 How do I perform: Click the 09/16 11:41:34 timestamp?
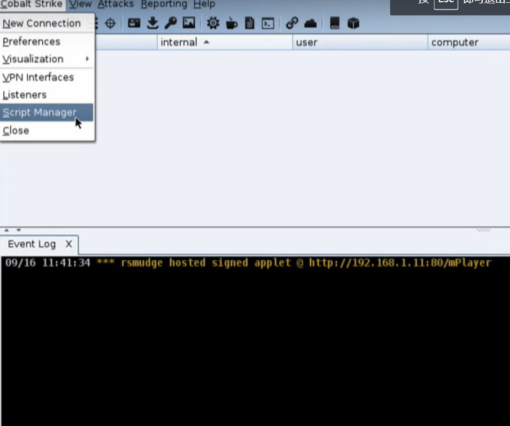click(x=47, y=263)
